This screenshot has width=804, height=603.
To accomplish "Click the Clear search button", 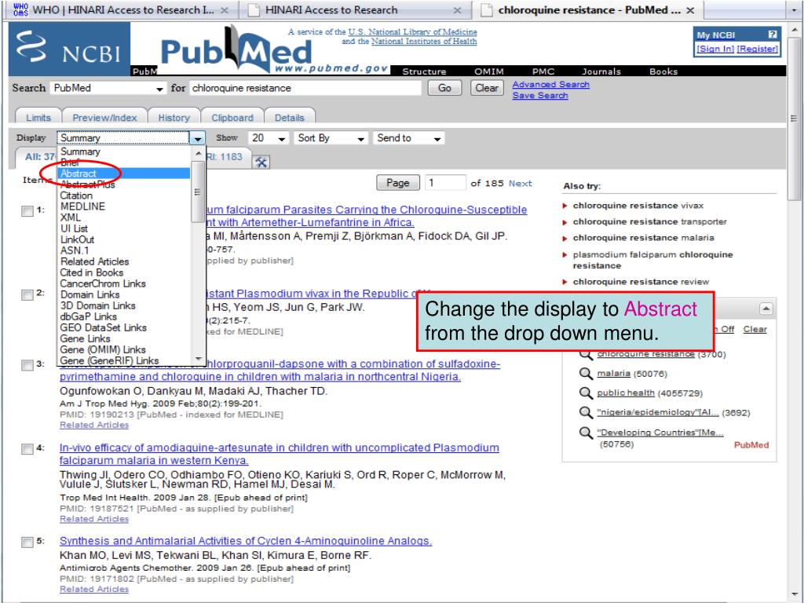I will point(487,88).
